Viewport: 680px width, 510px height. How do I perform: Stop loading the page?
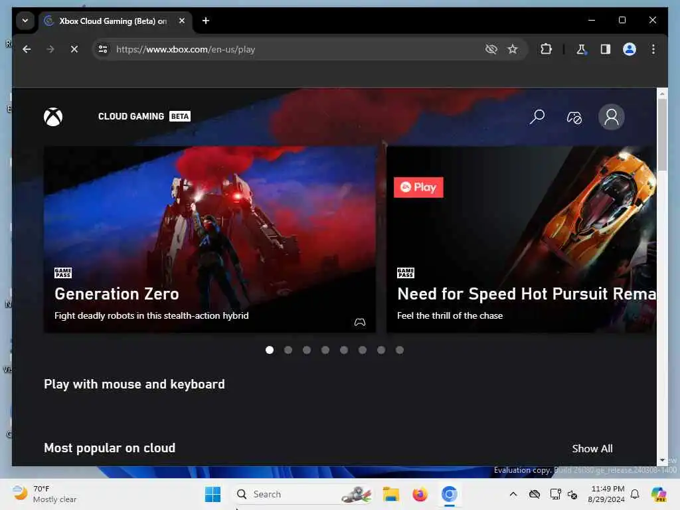tap(74, 49)
